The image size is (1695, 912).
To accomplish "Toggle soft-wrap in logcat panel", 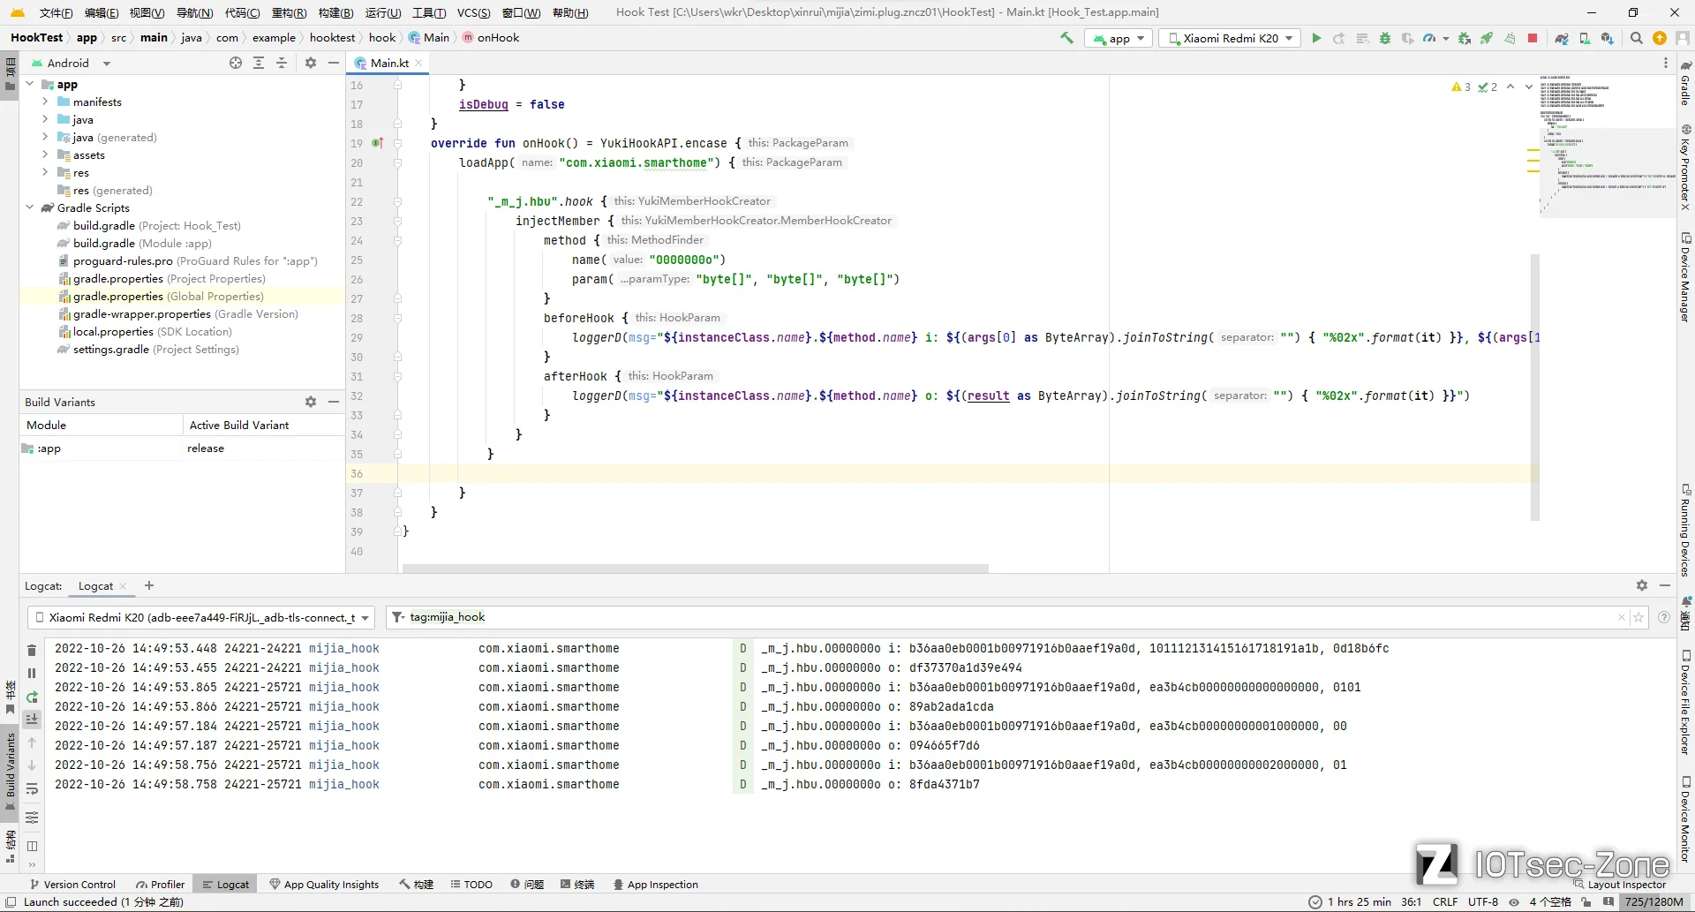I will coord(32,788).
